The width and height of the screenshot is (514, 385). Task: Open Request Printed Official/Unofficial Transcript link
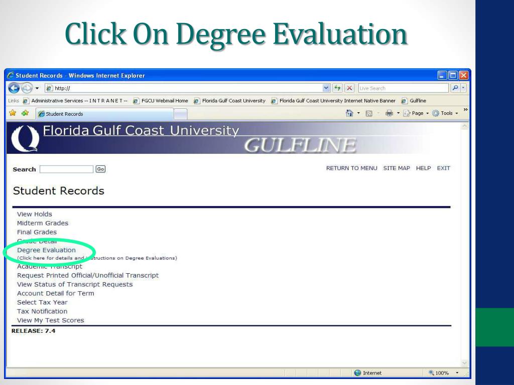click(x=88, y=275)
